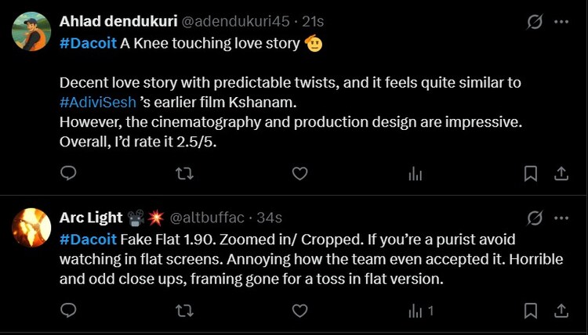Open more options for Arc Light's tweet

(x=561, y=217)
